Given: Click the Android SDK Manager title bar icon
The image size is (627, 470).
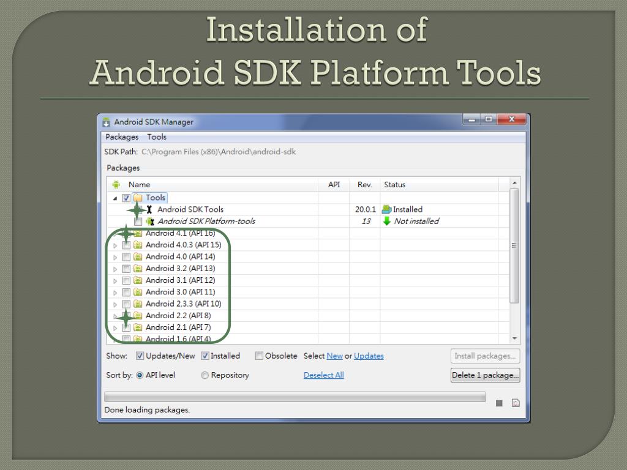Looking at the screenshot, I should (x=106, y=122).
